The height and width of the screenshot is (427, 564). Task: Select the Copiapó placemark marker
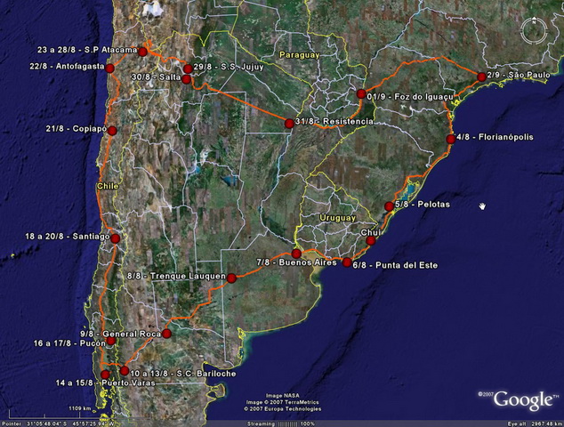[x=112, y=129]
